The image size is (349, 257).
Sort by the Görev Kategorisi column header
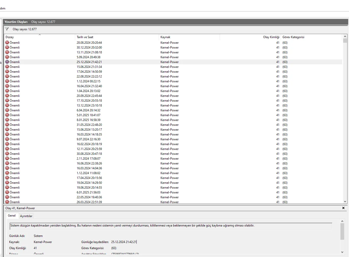311,37
